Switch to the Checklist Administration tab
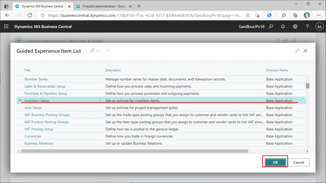 pyautogui.click(x=104, y=6)
